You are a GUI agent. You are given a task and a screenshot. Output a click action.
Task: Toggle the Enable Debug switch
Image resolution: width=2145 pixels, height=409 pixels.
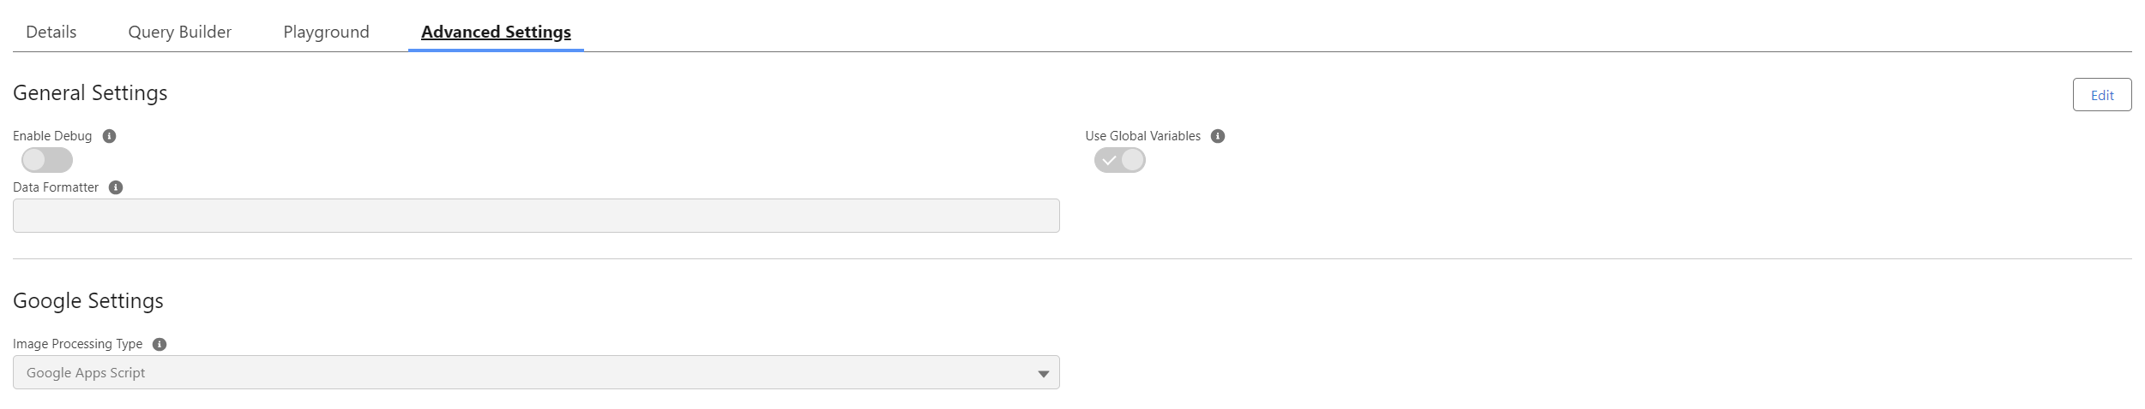pos(47,160)
